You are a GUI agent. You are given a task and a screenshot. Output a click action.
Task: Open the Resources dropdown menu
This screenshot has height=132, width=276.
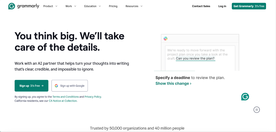(x=134, y=6)
